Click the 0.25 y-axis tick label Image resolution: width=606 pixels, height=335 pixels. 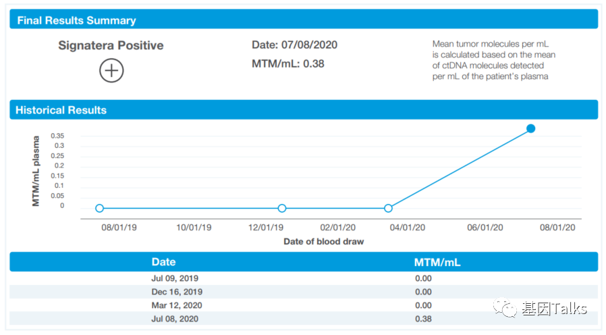coord(57,156)
